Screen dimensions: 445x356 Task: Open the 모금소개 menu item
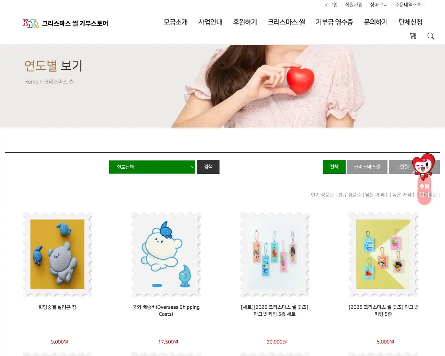click(176, 22)
